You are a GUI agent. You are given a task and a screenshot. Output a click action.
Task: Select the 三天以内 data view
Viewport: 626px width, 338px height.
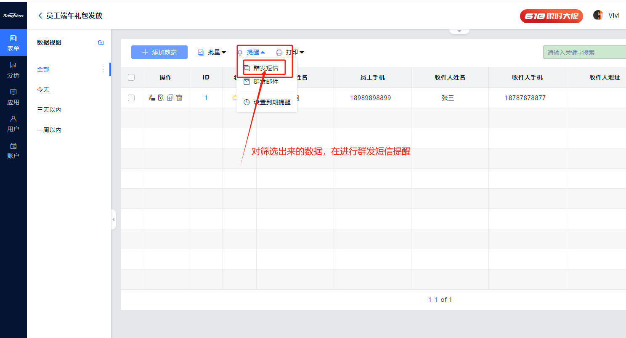(49, 110)
